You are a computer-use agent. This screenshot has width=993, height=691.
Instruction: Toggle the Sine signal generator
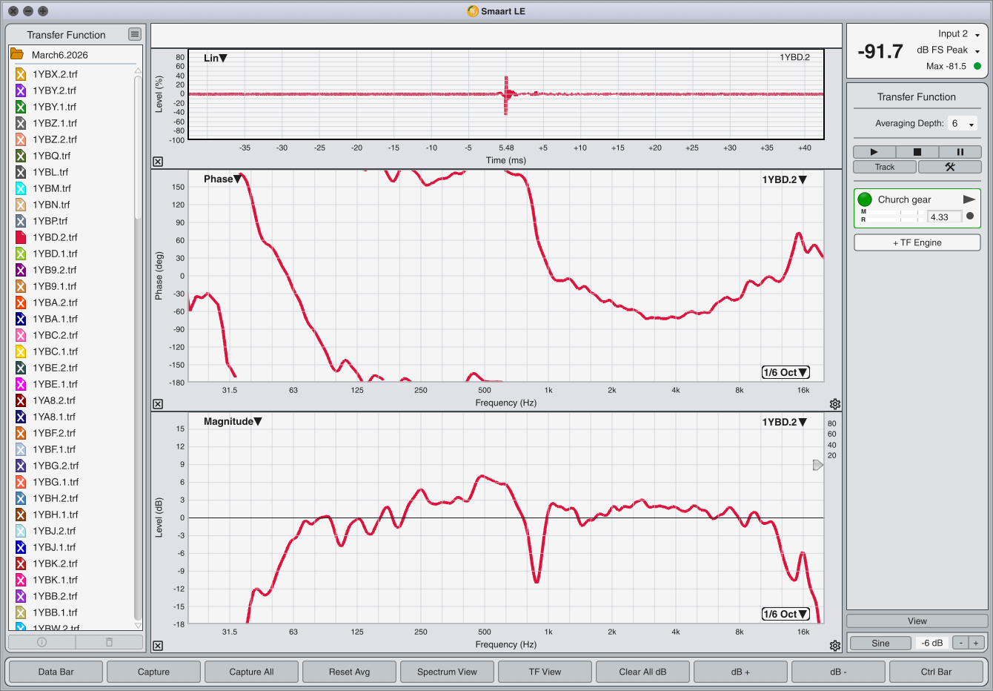point(880,643)
